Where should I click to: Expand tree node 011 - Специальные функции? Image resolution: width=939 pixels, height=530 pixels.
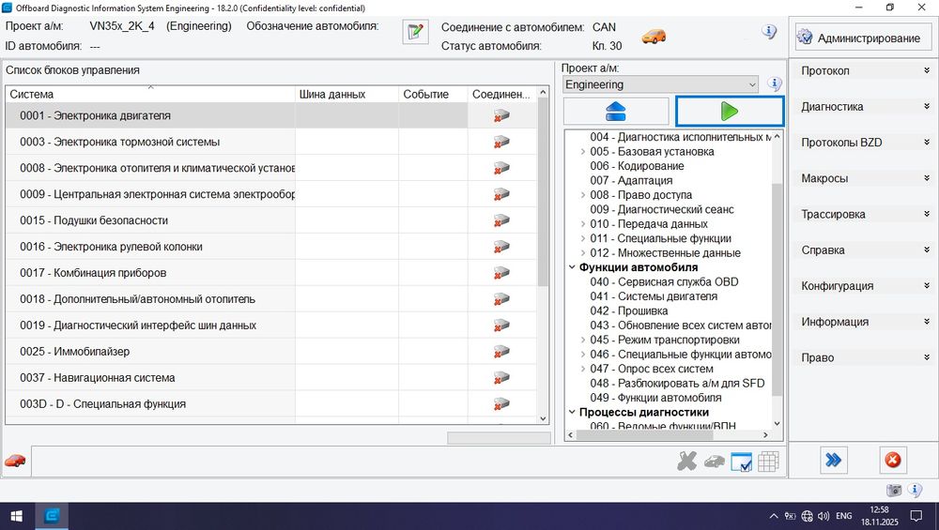(x=583, y=238)
